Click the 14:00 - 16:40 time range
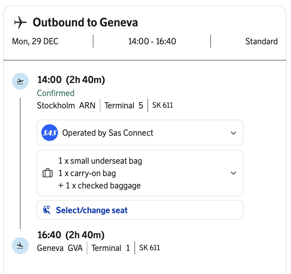291x274 pixels. tap(152, 41)
